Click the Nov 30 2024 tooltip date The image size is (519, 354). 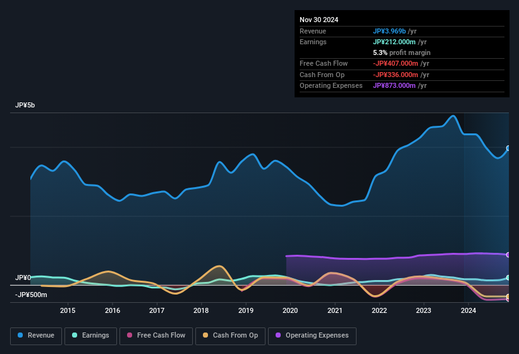click(319, 20)
